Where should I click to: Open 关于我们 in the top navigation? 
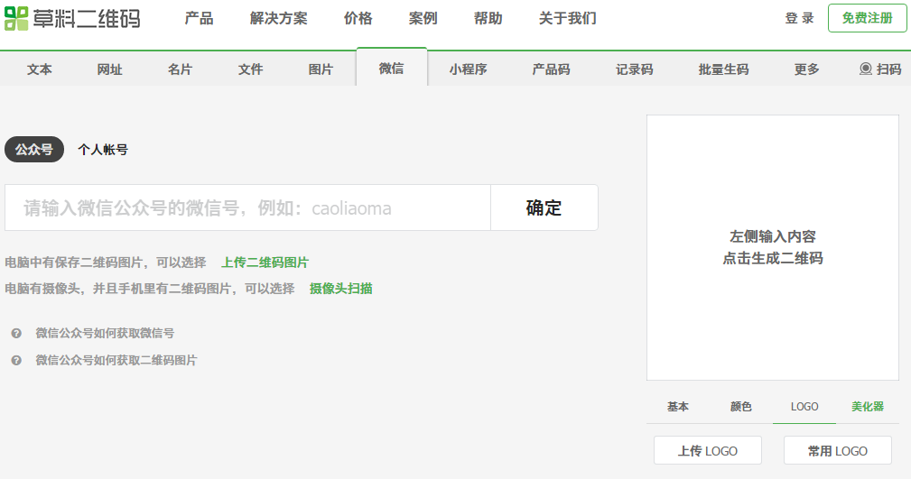568,19
